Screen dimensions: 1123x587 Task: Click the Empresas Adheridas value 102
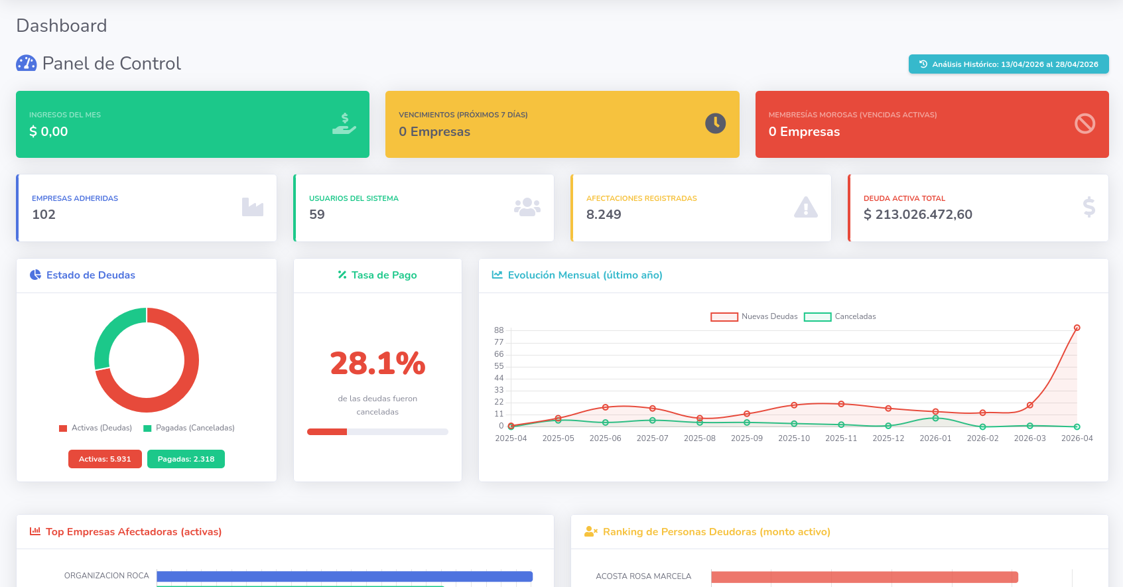click(x=44, y=214)
